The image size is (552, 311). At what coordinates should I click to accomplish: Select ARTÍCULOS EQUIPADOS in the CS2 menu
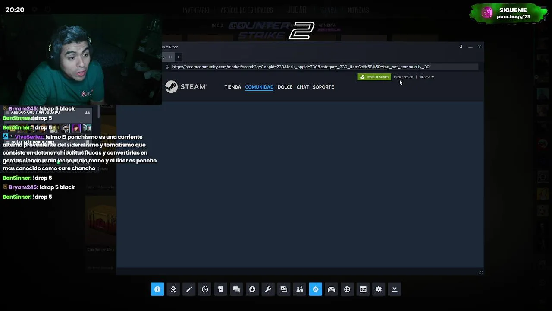pos(247,10)
